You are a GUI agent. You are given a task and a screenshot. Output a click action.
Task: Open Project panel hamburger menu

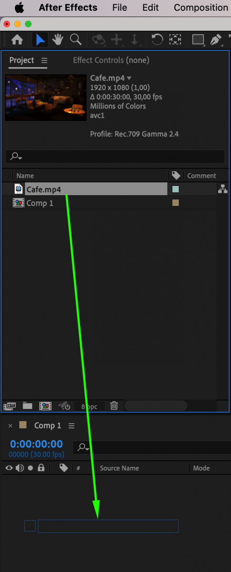tap(44, 60)
